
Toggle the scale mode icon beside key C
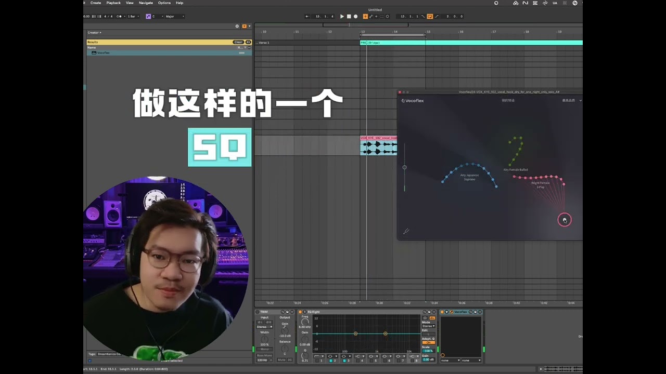(x=148, y=16)
